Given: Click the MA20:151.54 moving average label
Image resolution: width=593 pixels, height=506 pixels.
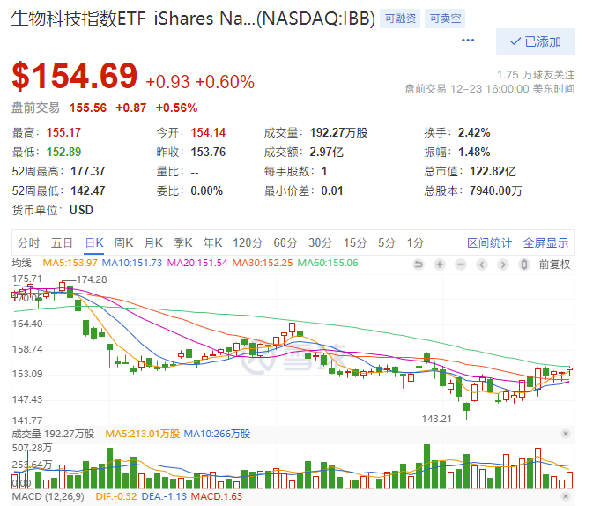Looking at the screenshot, I should [197, 263].
